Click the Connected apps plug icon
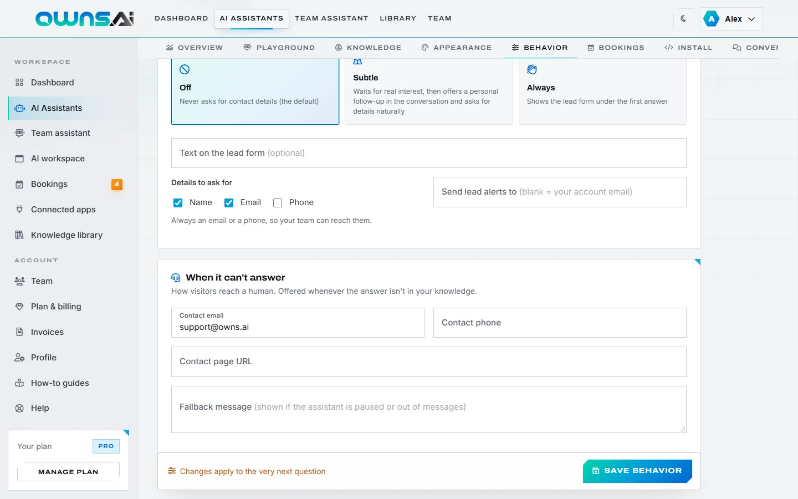This screenshot has height=499, width=798. (19, 210)
